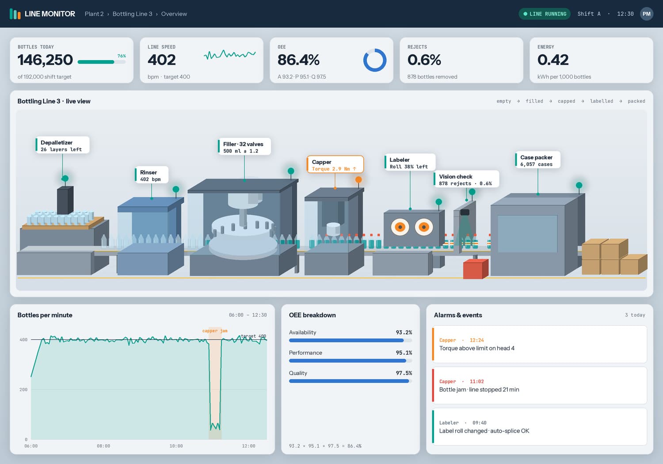Click the bottles today progress bar
Image resolution: width=663 pixels, height=464 pixels.
pos(102,62)
